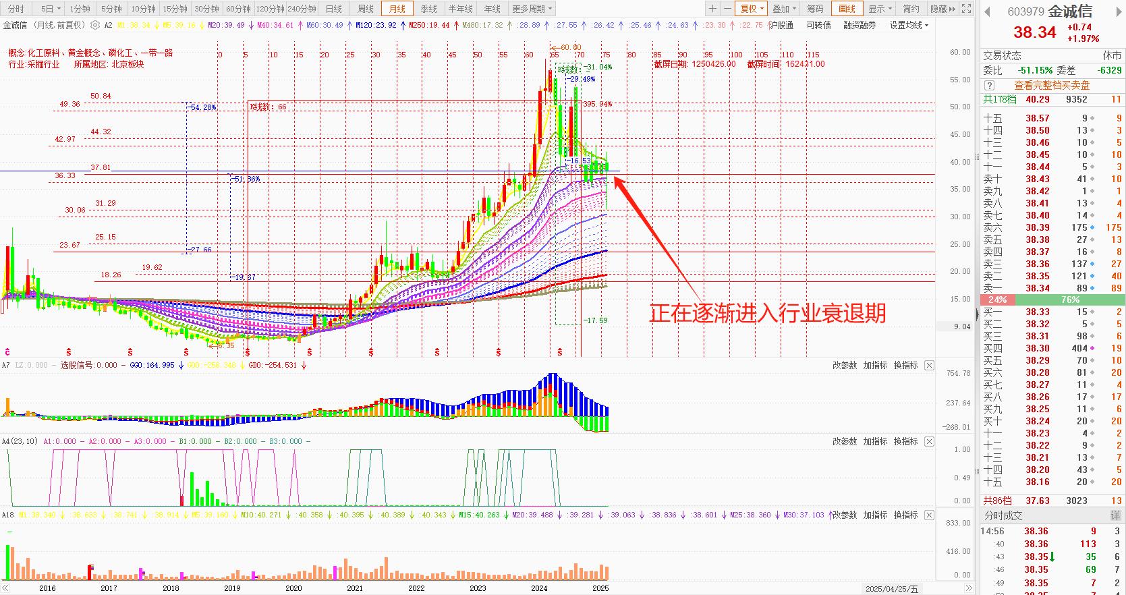
Task: Click 共86档 buy depth summary
Action: pyautogui.click(x=1052, y=501)
